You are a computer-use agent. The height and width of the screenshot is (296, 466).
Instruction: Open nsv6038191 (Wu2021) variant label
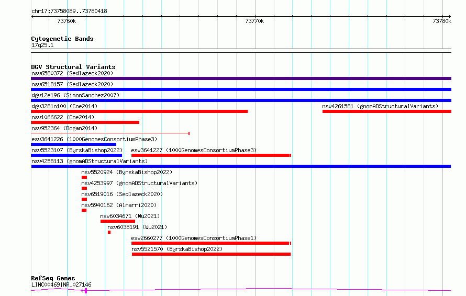[x=137, y=227]
